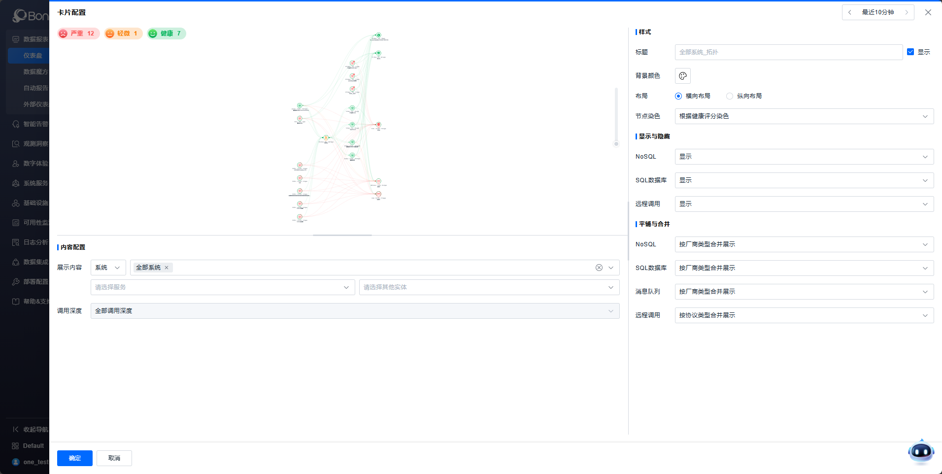This screenshot has width=942, height=474.
Task: Open 智能告警 in the sidebar
Action: (35, 124)
